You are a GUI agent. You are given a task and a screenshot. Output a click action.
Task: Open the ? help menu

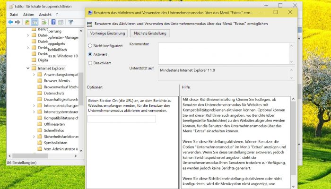coord(57,15)
